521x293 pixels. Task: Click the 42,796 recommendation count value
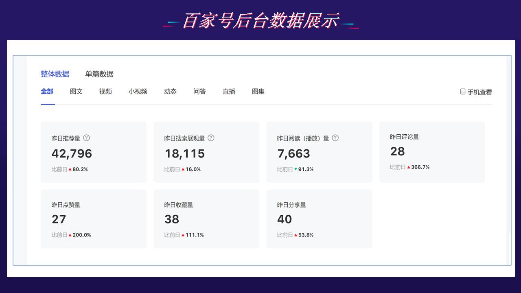[x=72, y=154]
